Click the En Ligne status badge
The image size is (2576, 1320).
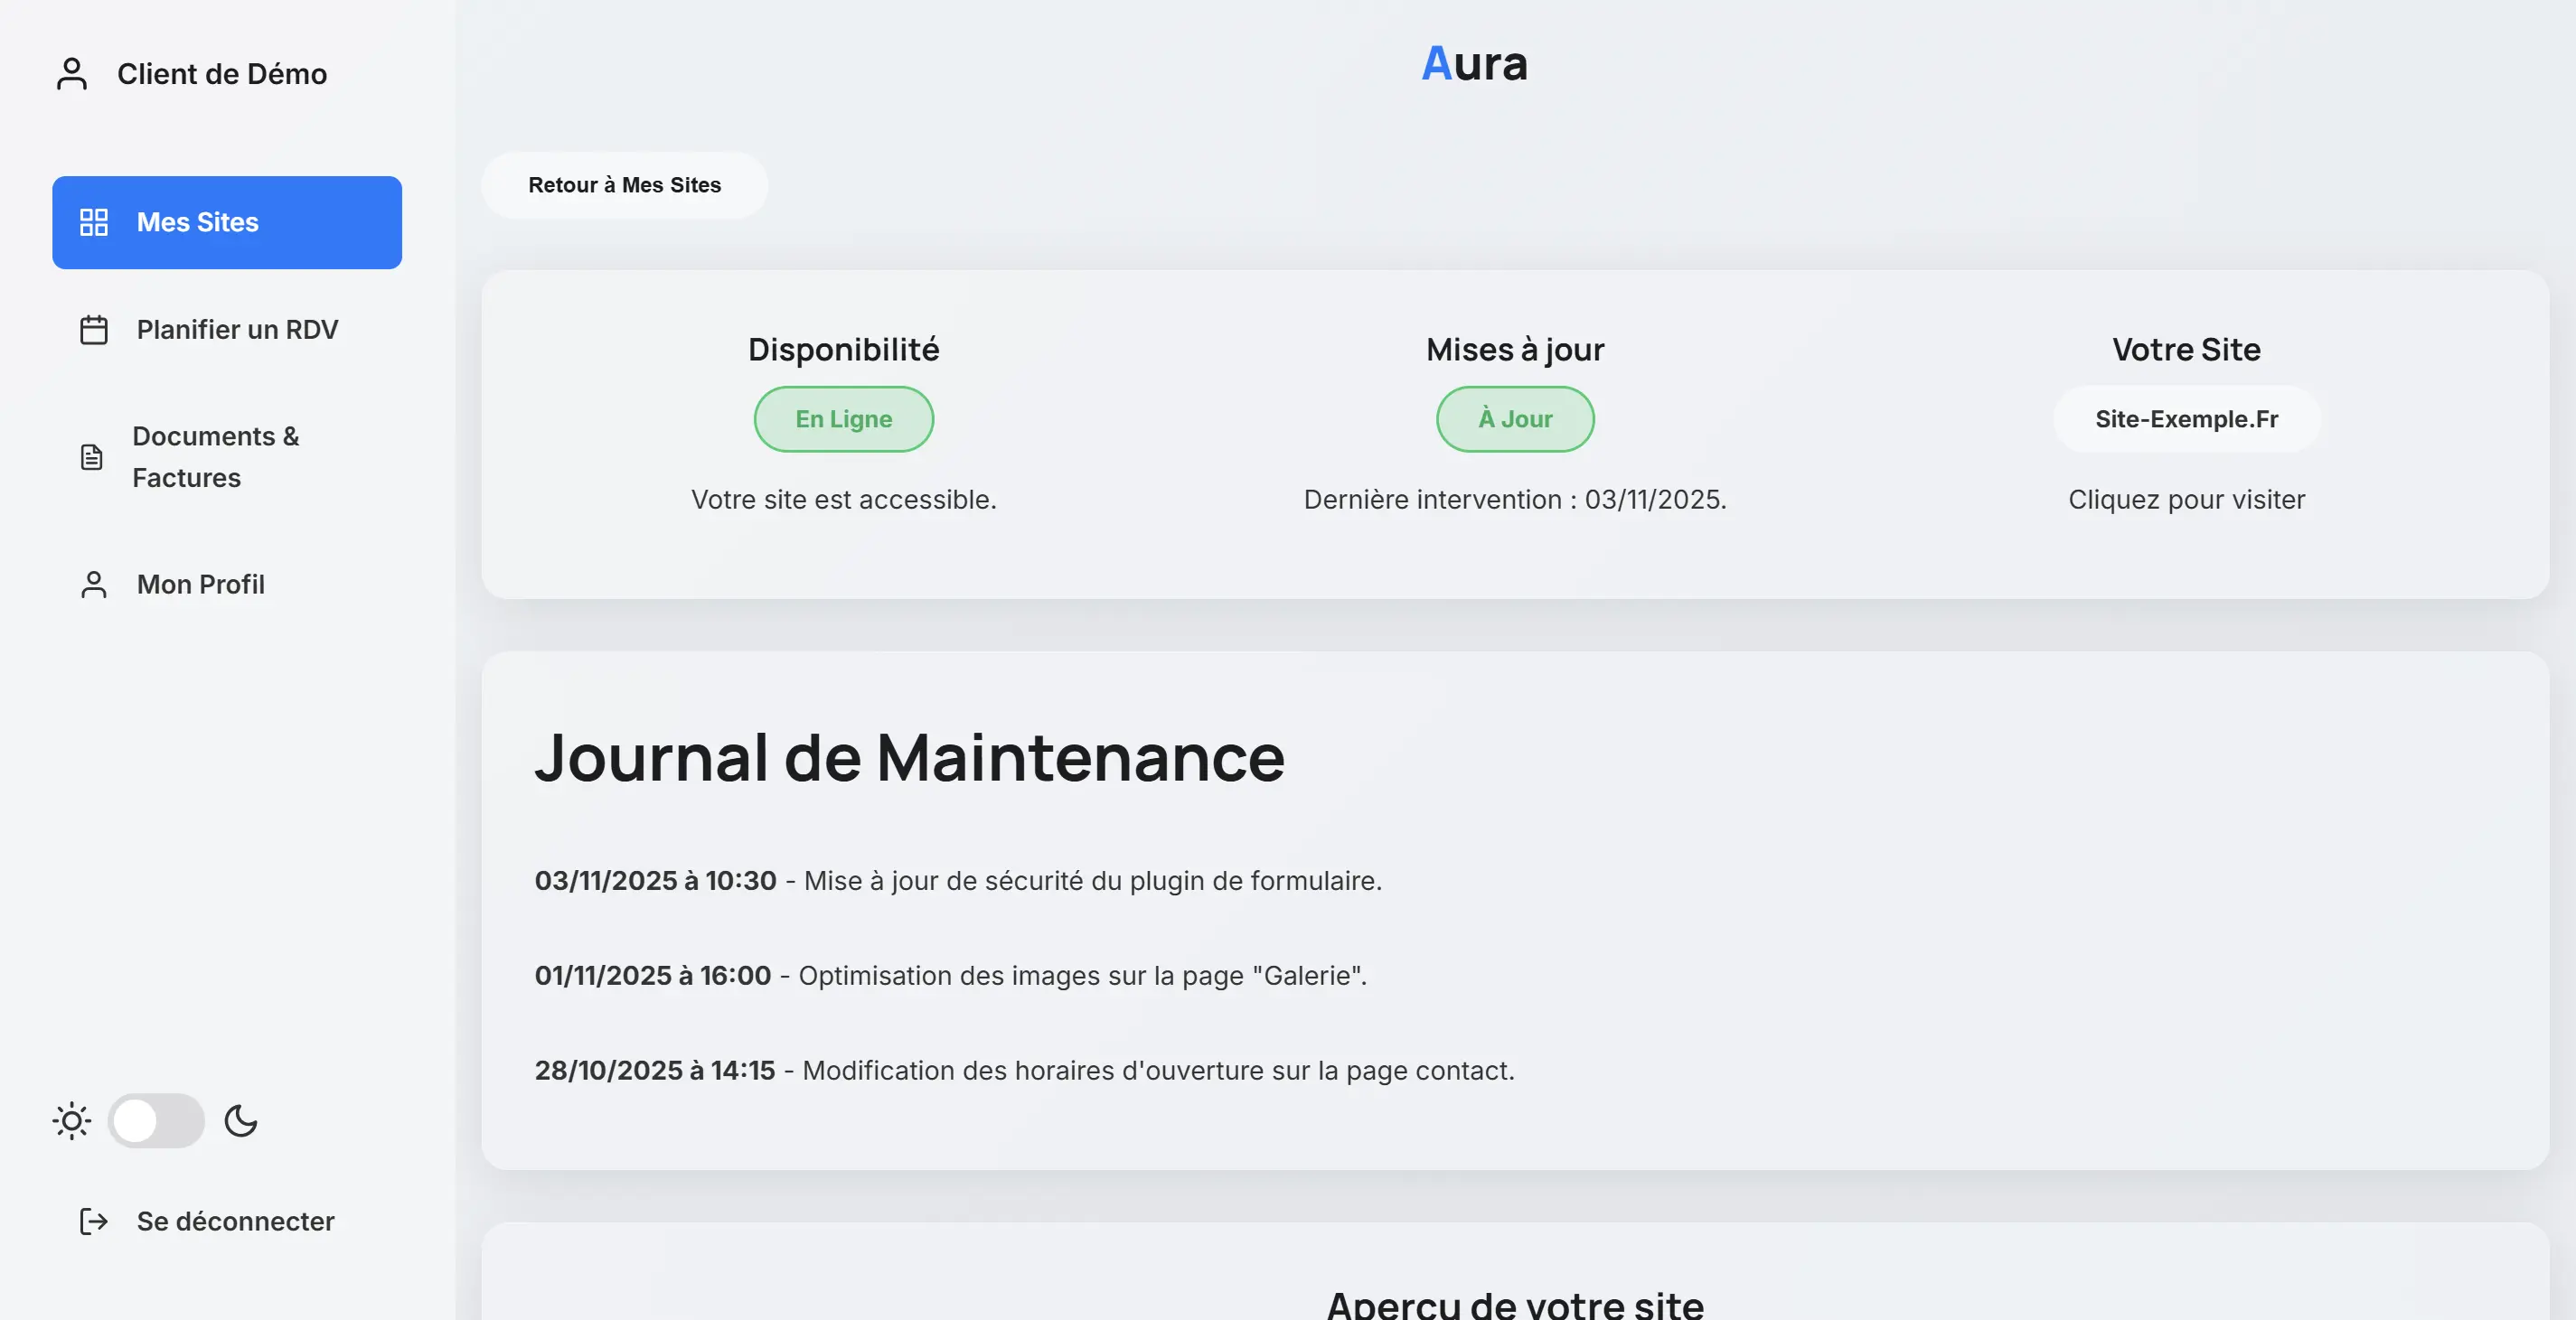[843, 418]
